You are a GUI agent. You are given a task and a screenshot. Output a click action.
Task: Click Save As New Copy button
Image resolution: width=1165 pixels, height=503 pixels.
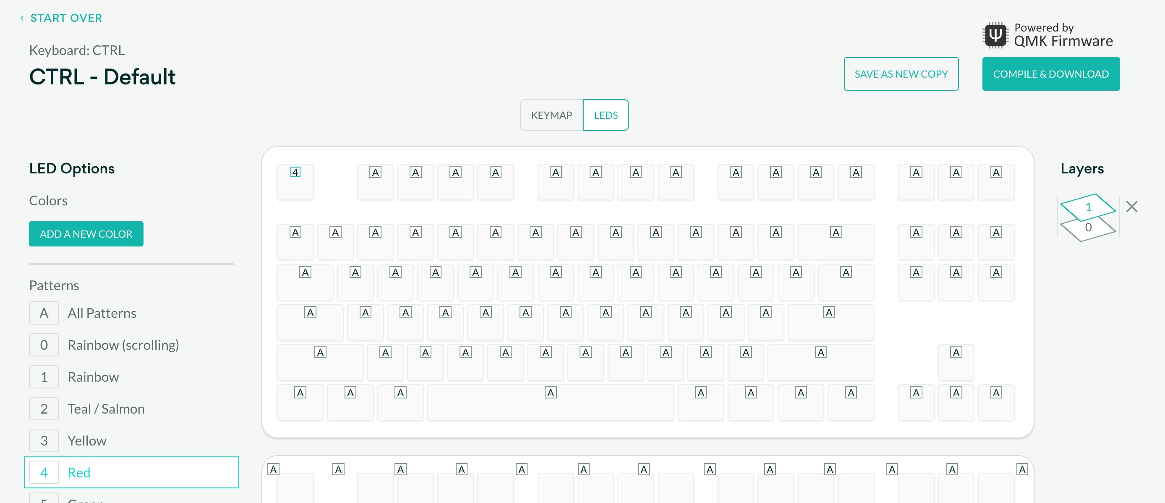[x=901, y=74]
